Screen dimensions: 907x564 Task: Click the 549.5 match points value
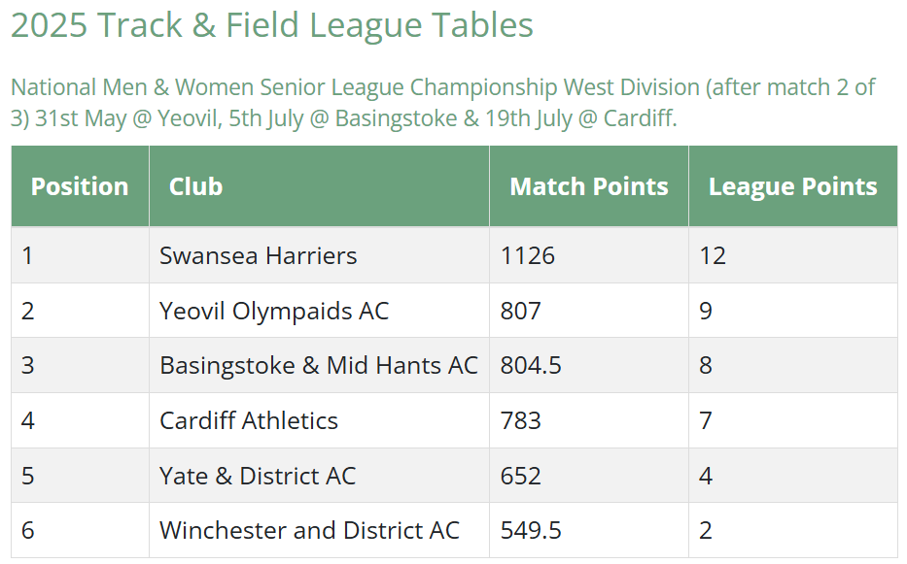click(x=531, y=530)
